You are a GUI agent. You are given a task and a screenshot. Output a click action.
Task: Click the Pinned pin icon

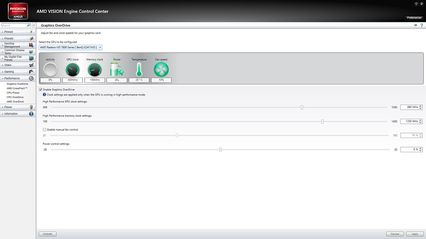[31, 32]
